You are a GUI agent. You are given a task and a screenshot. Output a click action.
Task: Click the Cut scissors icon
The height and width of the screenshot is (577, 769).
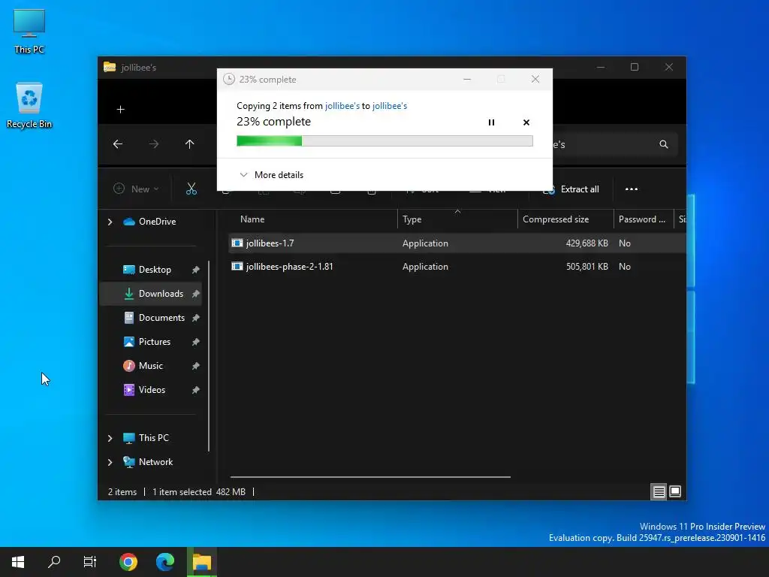click(x=191, y=189)
